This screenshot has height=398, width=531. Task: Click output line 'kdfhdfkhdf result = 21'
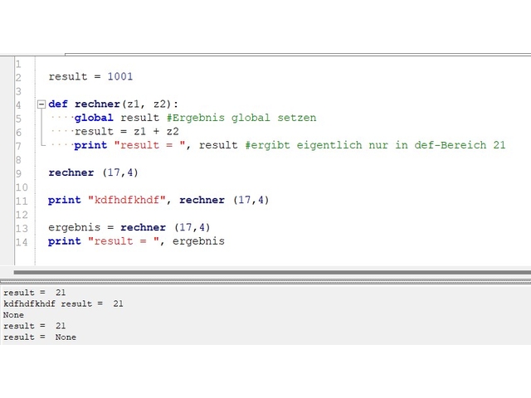(x=63, y=303)
